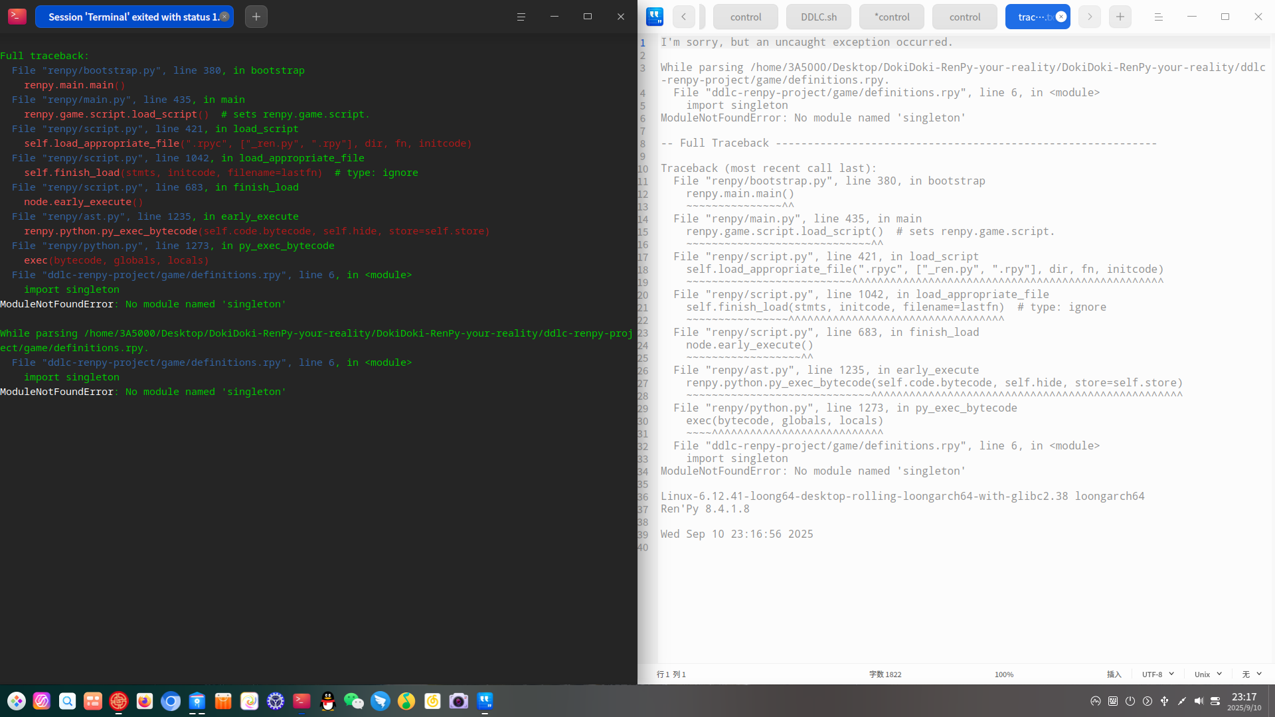
Task: Toggle the 插入 insert mode indicator
Action: point(1114,674)
